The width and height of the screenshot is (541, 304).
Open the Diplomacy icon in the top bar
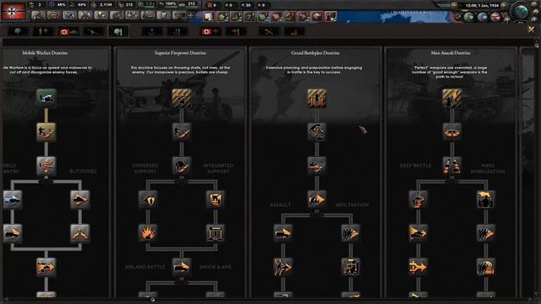(x=85, y=15)
